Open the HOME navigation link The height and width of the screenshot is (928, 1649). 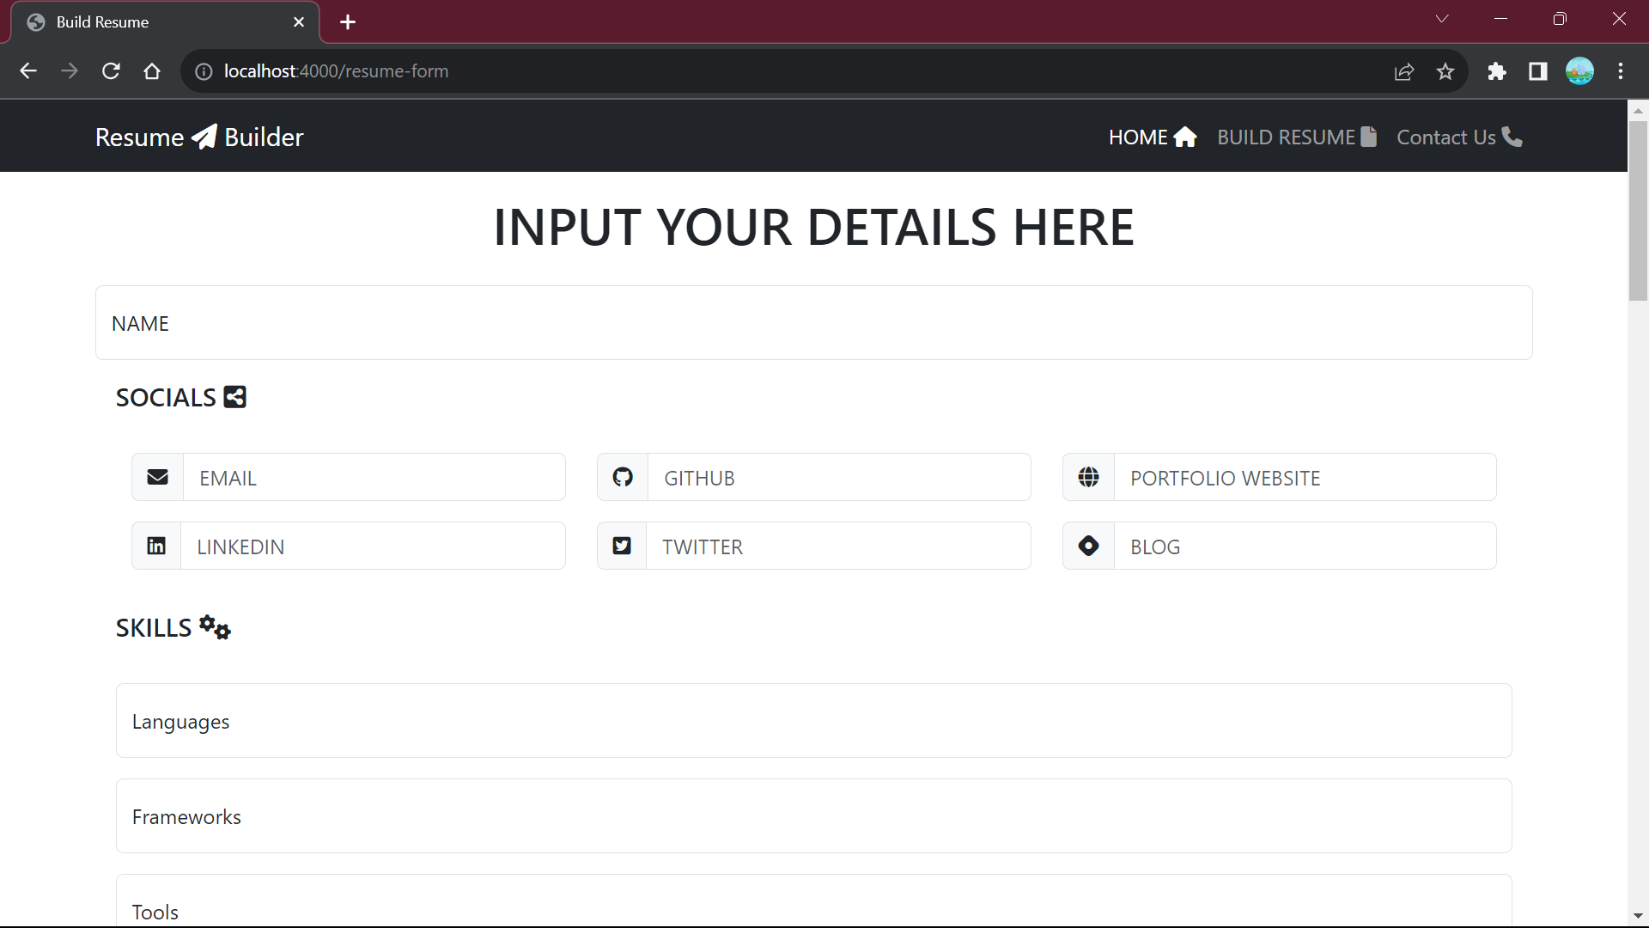pos(1152,137)
